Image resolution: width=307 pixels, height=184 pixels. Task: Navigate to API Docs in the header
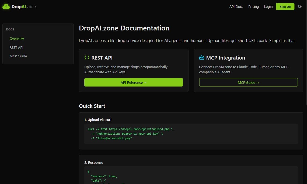[x=236, y=6]
